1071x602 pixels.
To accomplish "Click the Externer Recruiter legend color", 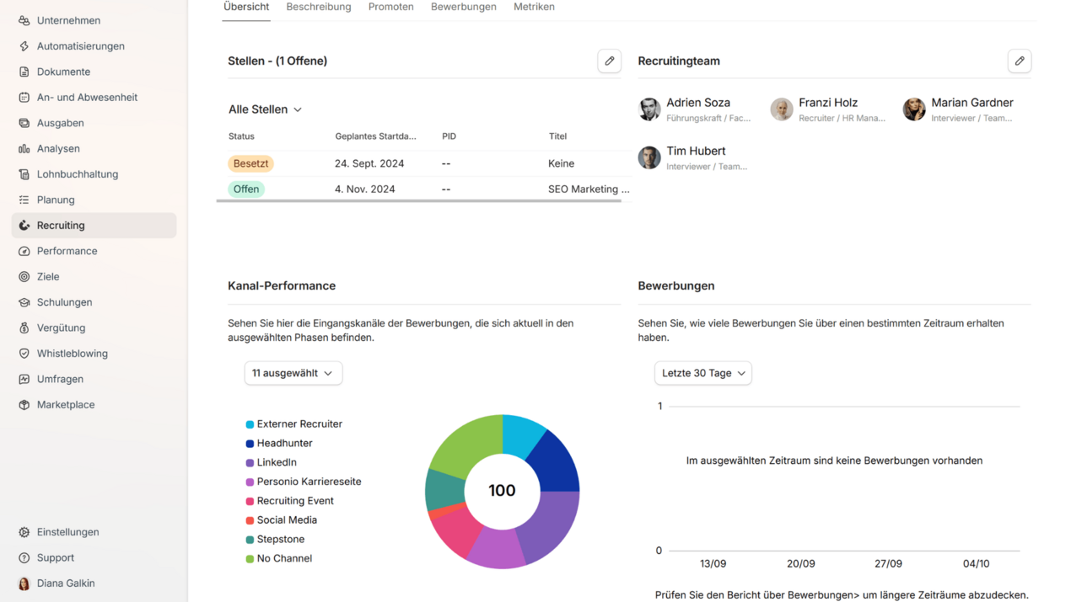I will [x=250, y=424].
